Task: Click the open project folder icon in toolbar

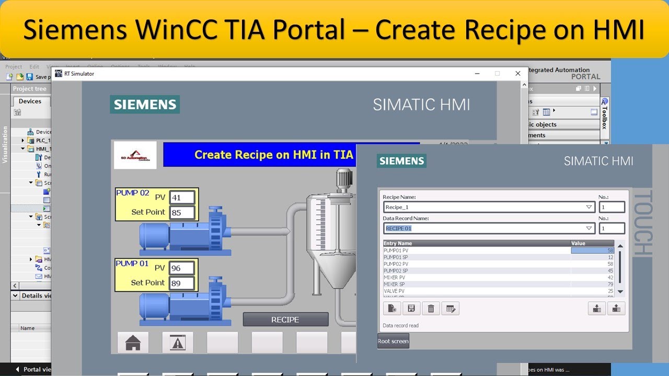Action: (x=20, y=77)
